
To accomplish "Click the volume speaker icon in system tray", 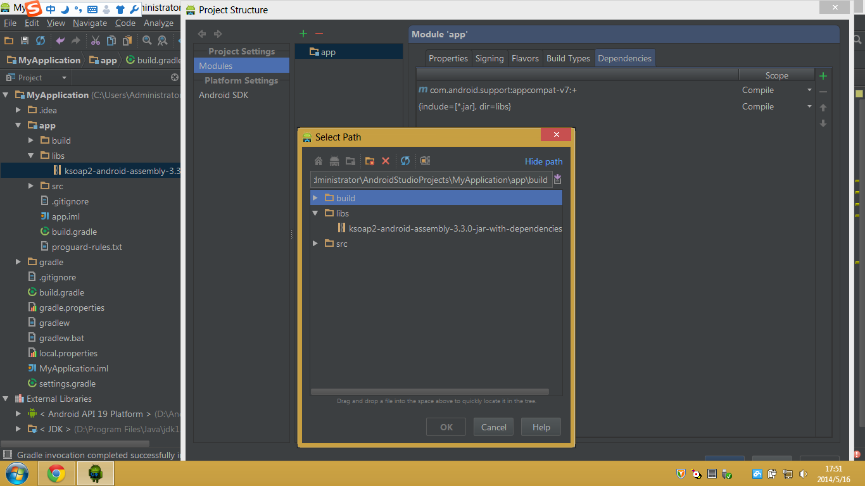I will (804, 473).
